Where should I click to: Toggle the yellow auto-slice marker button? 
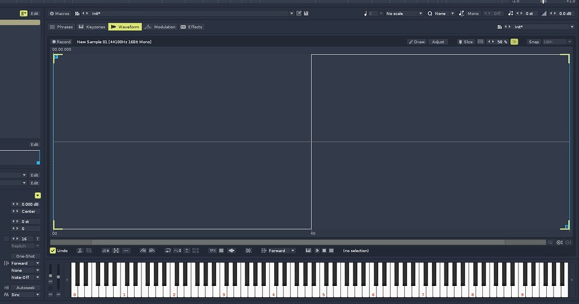coord(514,42)
